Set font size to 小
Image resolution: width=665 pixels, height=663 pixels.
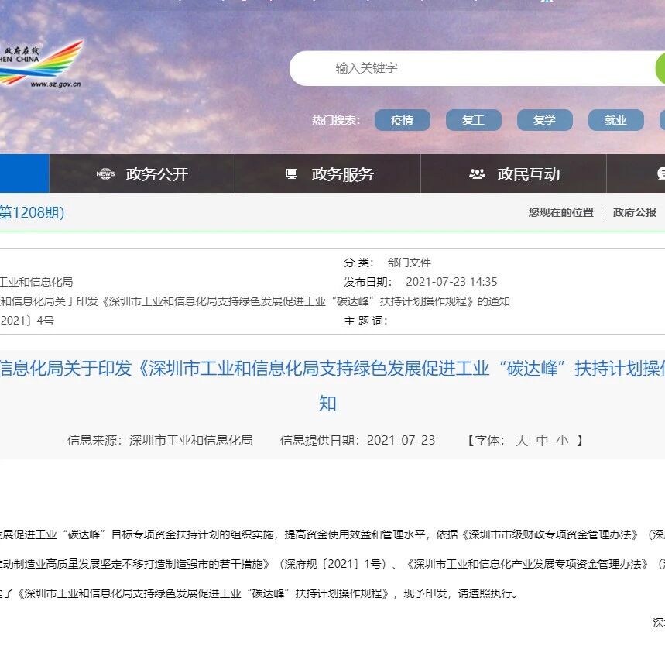562,441
